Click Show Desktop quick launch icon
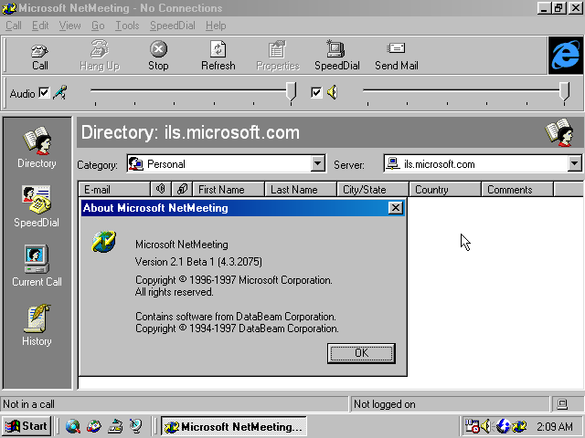Screen dimensions: 585x438 pyautogui.click(x=115, y=426)
